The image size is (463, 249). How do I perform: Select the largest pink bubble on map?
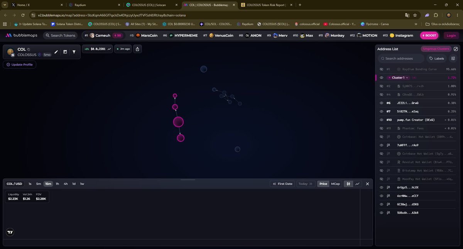(178, 122)
